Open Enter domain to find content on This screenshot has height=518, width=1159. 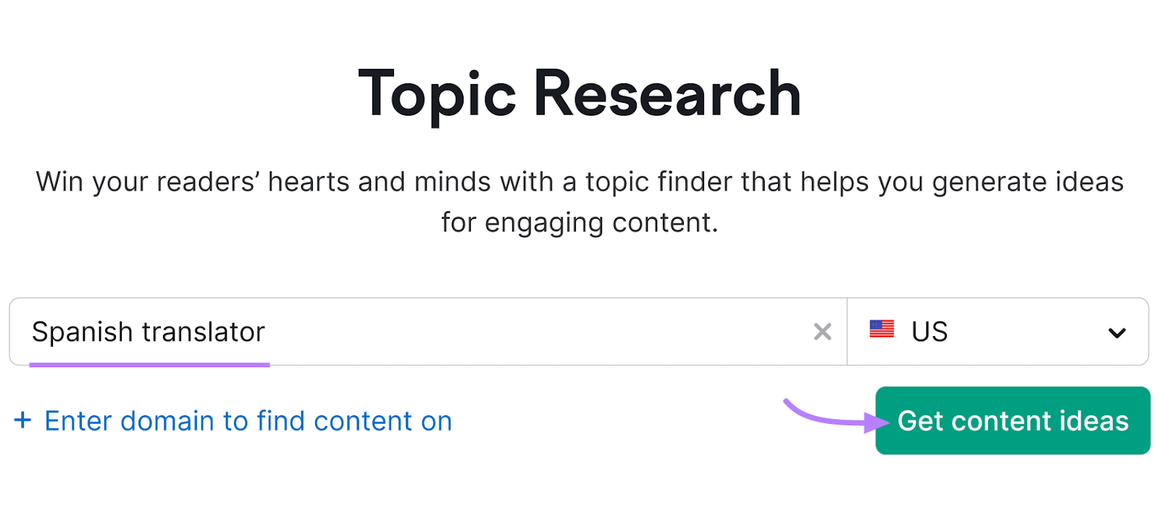click(x=248, y=420)
